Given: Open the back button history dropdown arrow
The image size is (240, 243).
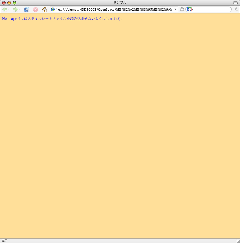Looking at the screenshot, I should (x=9, y=9).
